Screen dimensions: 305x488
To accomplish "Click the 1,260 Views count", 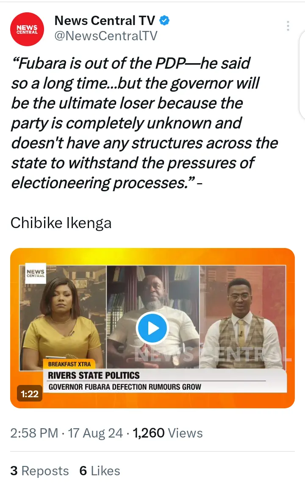I will [x=168, y=433].
